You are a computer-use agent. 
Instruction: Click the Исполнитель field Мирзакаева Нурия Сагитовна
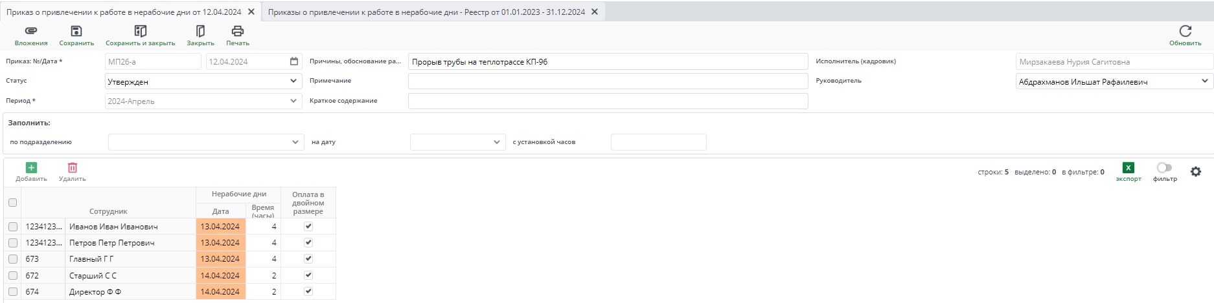tap(1114, 61)
